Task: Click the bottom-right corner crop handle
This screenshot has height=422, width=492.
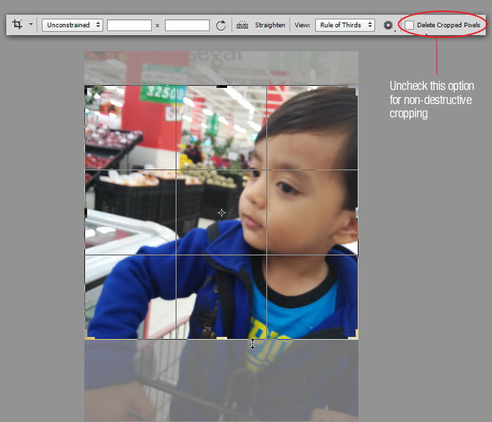Action: pyautogui.click(x=356, y=337)
